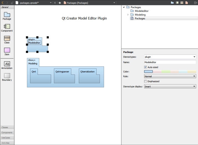Screen dimensions: 198x145
Task: Switch to the Classes palette tab
Action: pos(7,127)
